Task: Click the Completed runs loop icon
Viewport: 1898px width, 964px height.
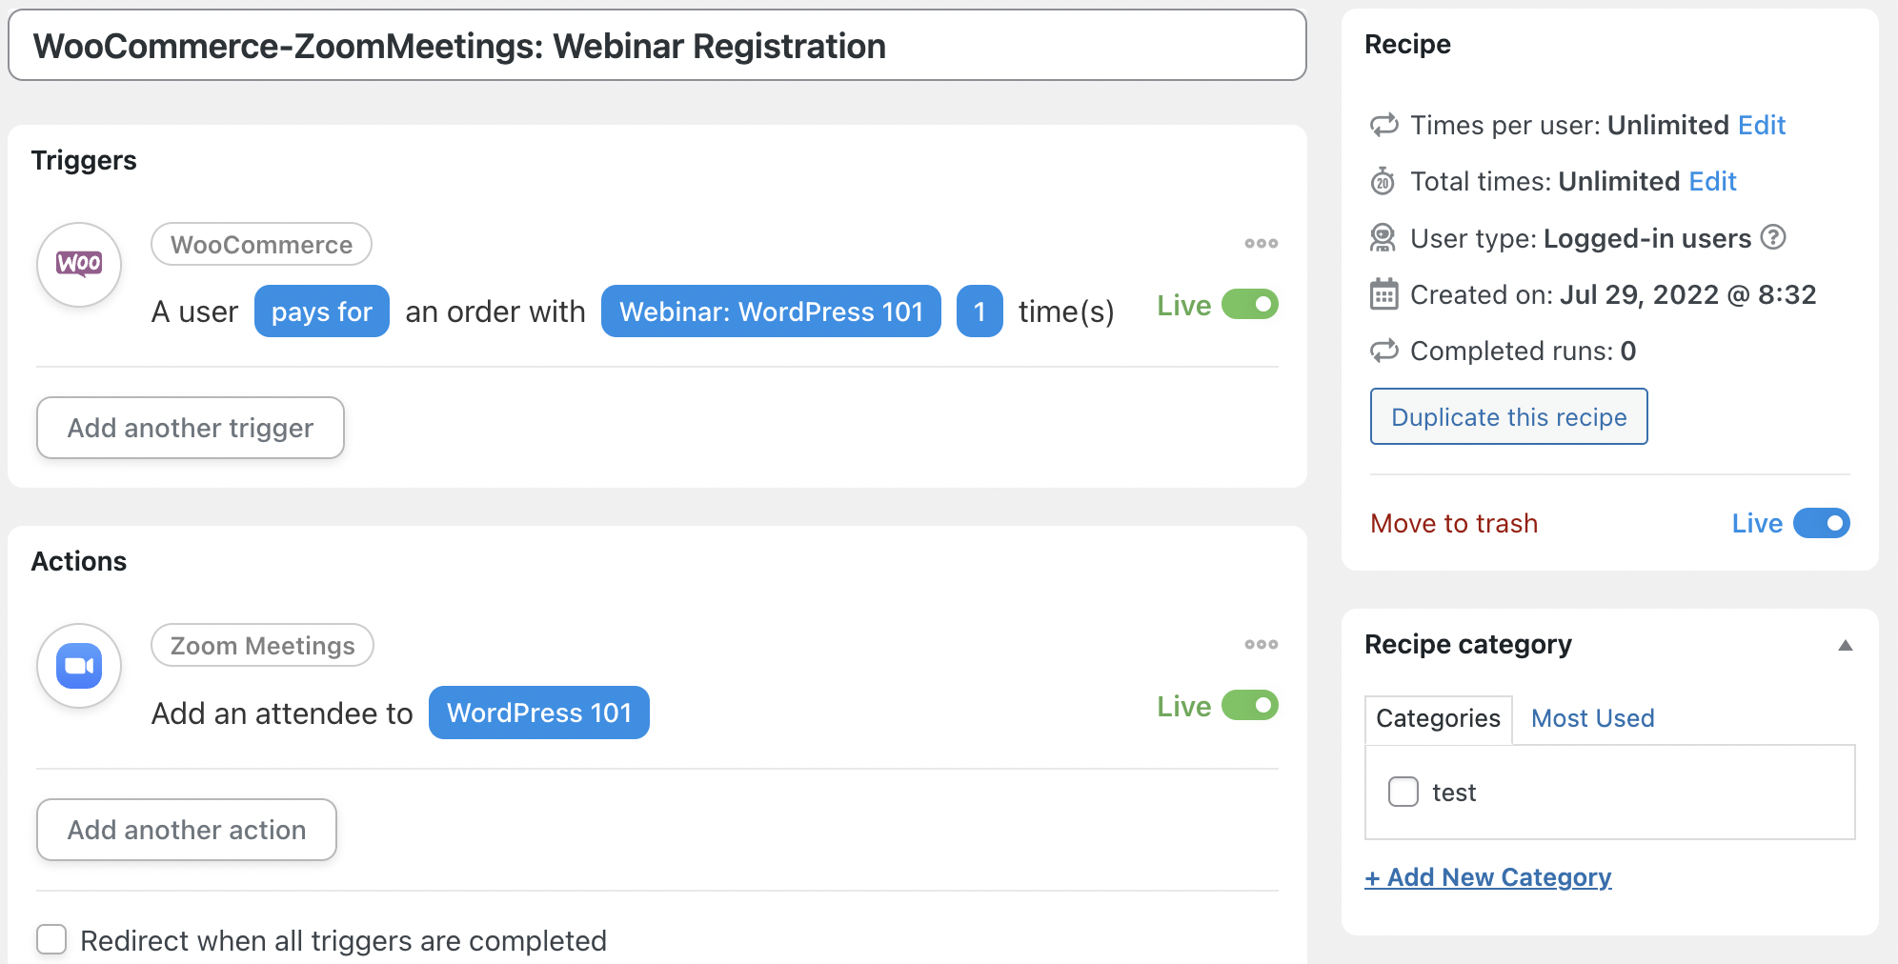Action: point(1383,351)
